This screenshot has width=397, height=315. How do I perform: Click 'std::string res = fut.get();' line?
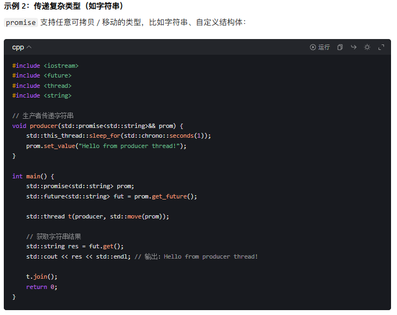pos(75,247)
